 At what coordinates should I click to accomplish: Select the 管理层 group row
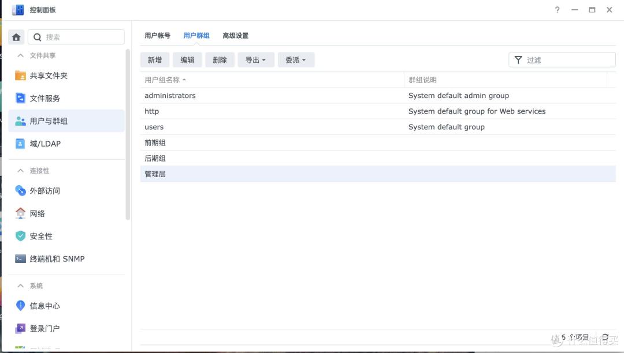(378, 174)
